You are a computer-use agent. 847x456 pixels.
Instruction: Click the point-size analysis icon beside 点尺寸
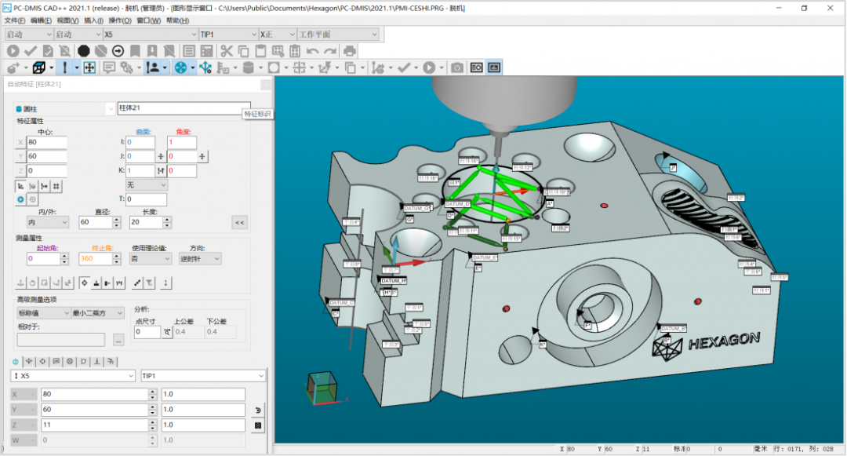[x=167, y=332]
